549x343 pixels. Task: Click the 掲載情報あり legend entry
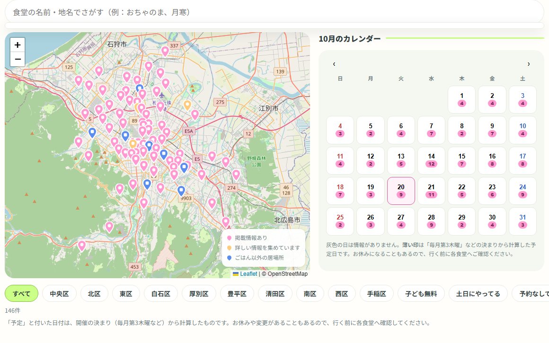click(247, 237)
